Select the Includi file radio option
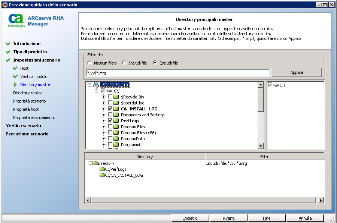 click(124, 63)
